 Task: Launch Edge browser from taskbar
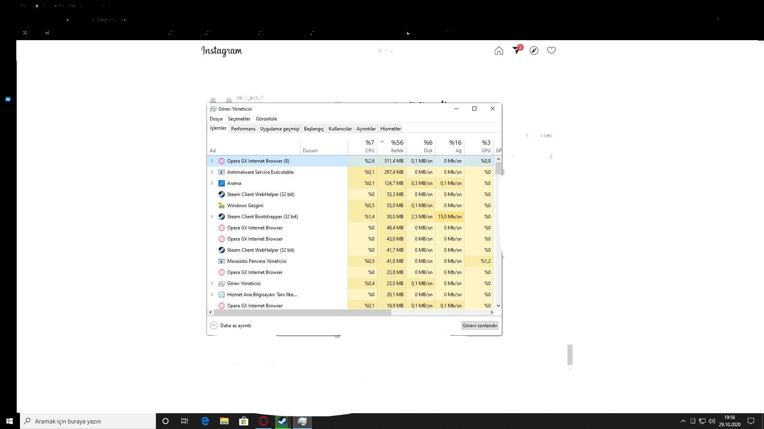click(205, 421)
